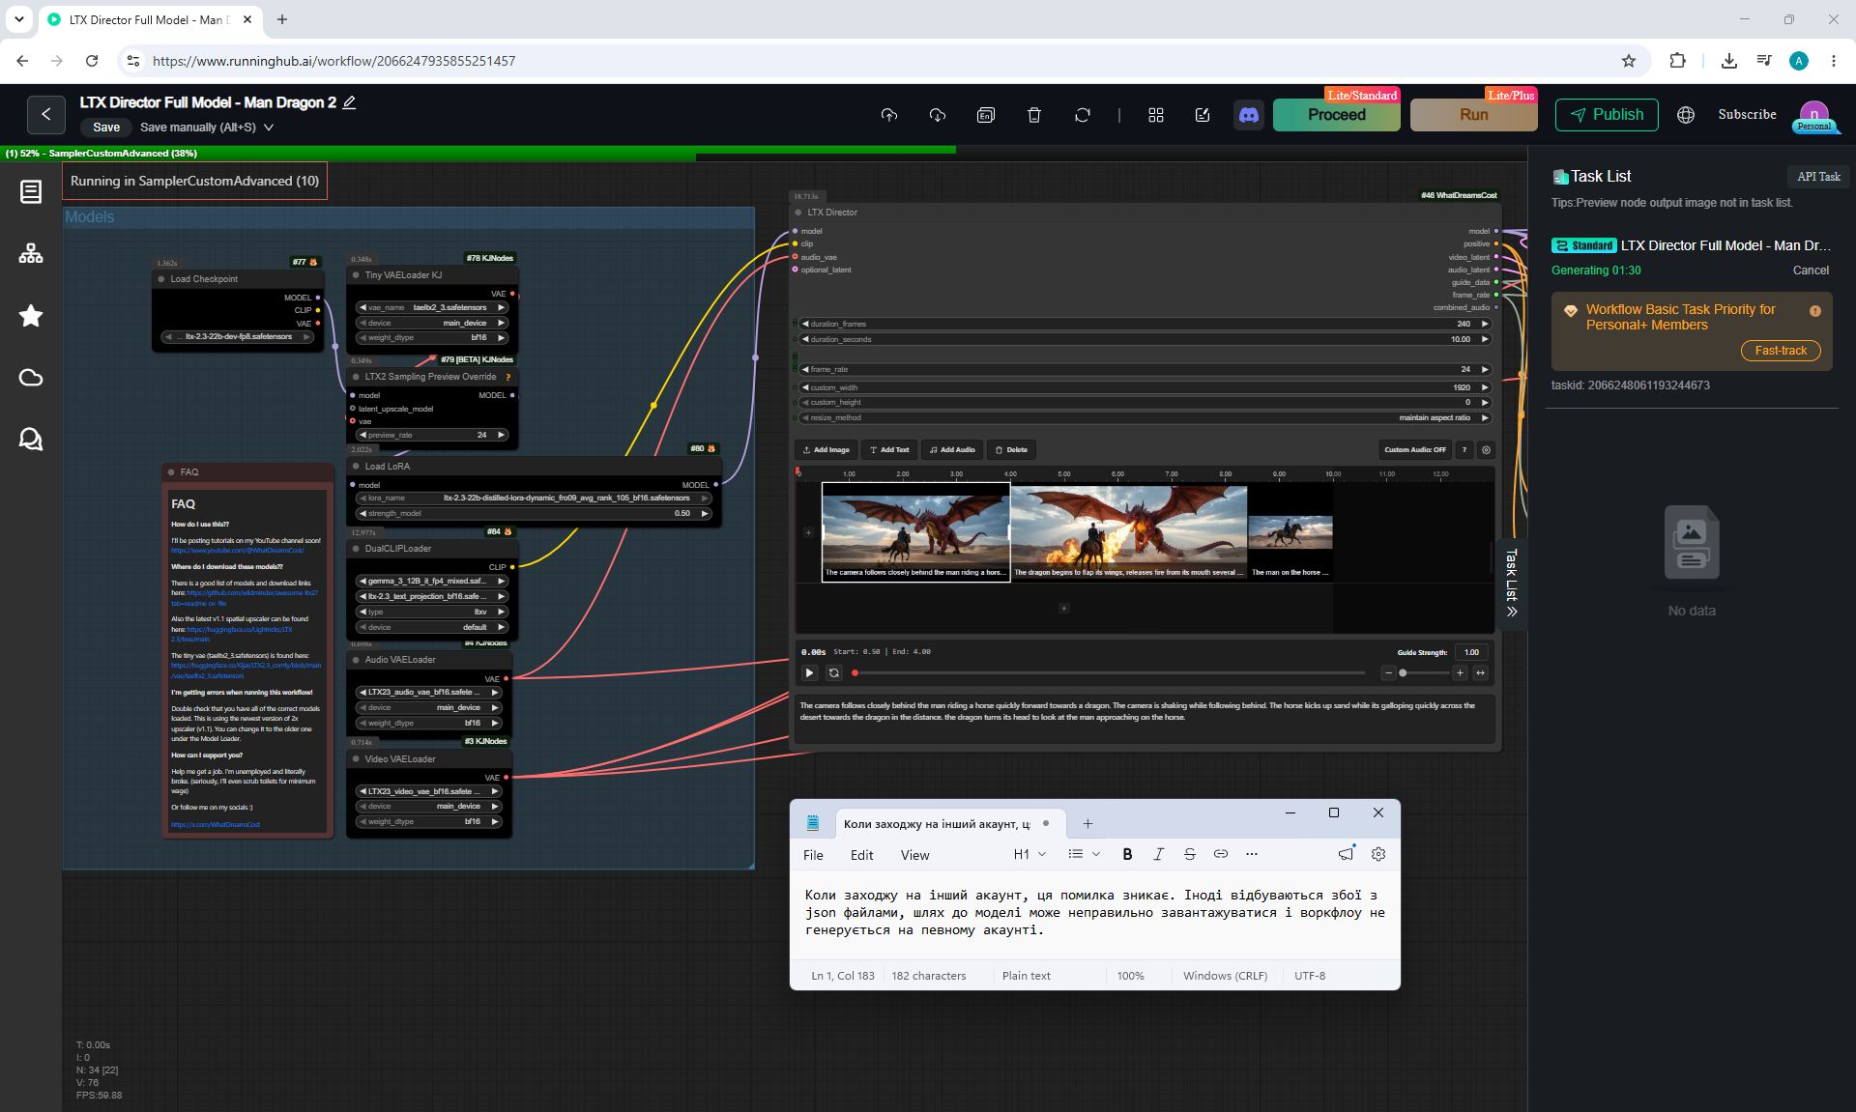Open the File menu in Notepad
This screenshot has width=1856, height=1112.
[814, 855]
